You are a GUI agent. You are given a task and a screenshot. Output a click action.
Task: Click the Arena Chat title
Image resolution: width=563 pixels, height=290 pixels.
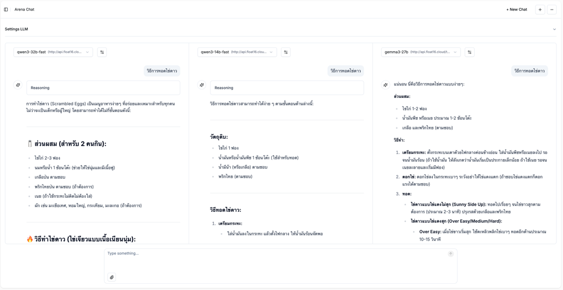pos(24,10)
